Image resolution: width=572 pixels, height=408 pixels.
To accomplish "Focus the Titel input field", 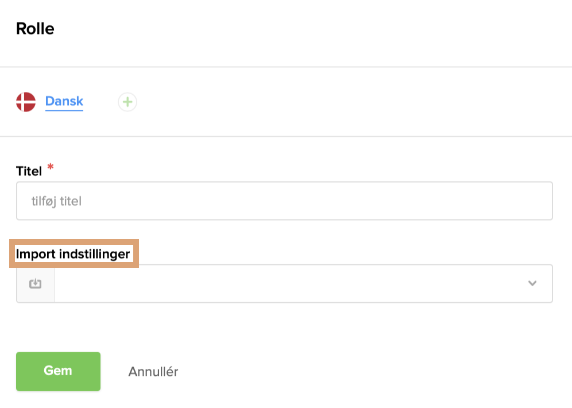I will tap(284, 201).
